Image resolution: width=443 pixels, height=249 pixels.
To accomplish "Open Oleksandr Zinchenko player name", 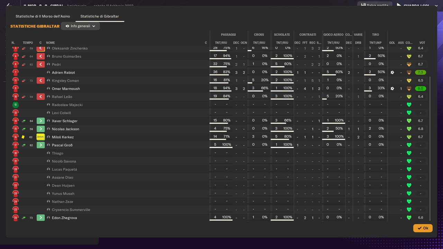I will click(70, 48).
